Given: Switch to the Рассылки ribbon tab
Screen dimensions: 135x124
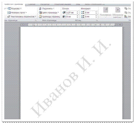Looking at the screenshot, I should (45, 4).
